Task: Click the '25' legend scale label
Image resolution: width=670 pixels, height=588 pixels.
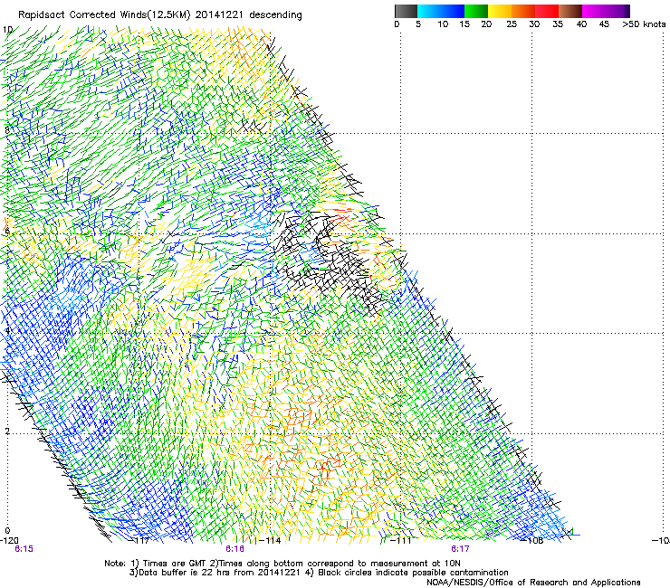Action: point(511,24)
